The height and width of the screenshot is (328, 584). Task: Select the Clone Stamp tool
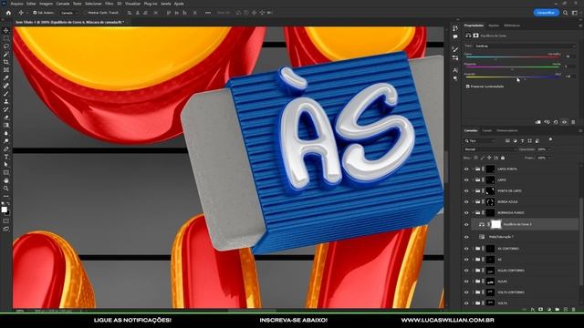click(x=6, y=101)
